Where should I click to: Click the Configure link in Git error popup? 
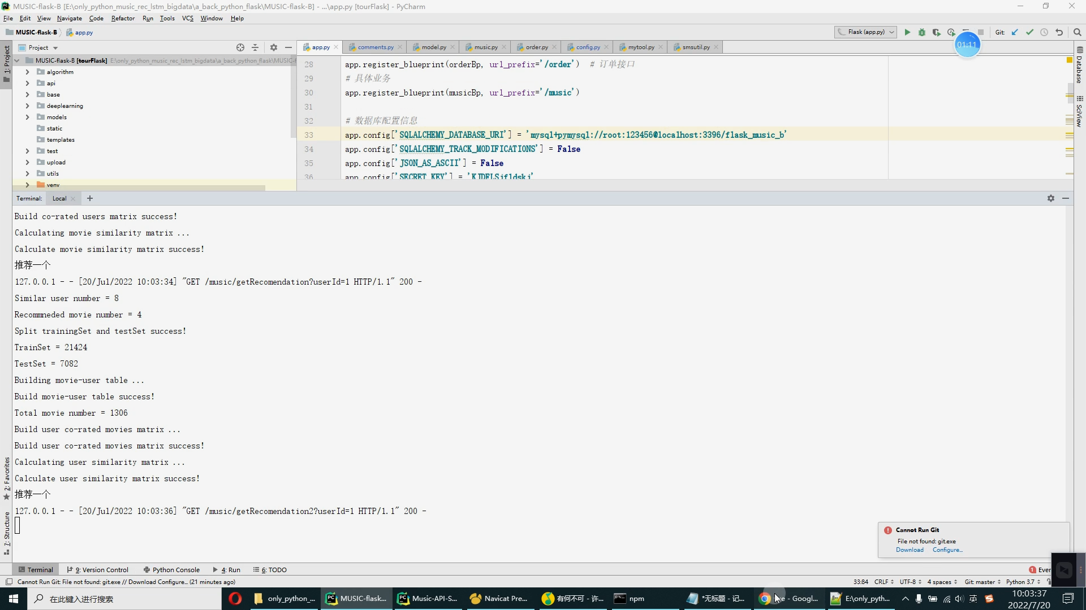click(948, 550)
